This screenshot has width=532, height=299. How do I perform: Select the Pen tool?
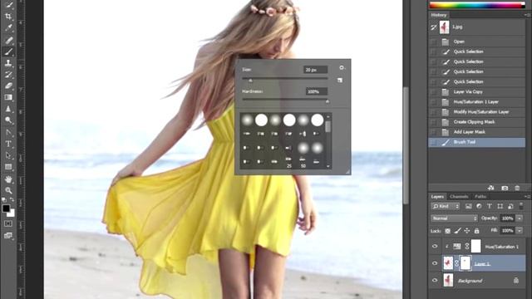point(8,132)
